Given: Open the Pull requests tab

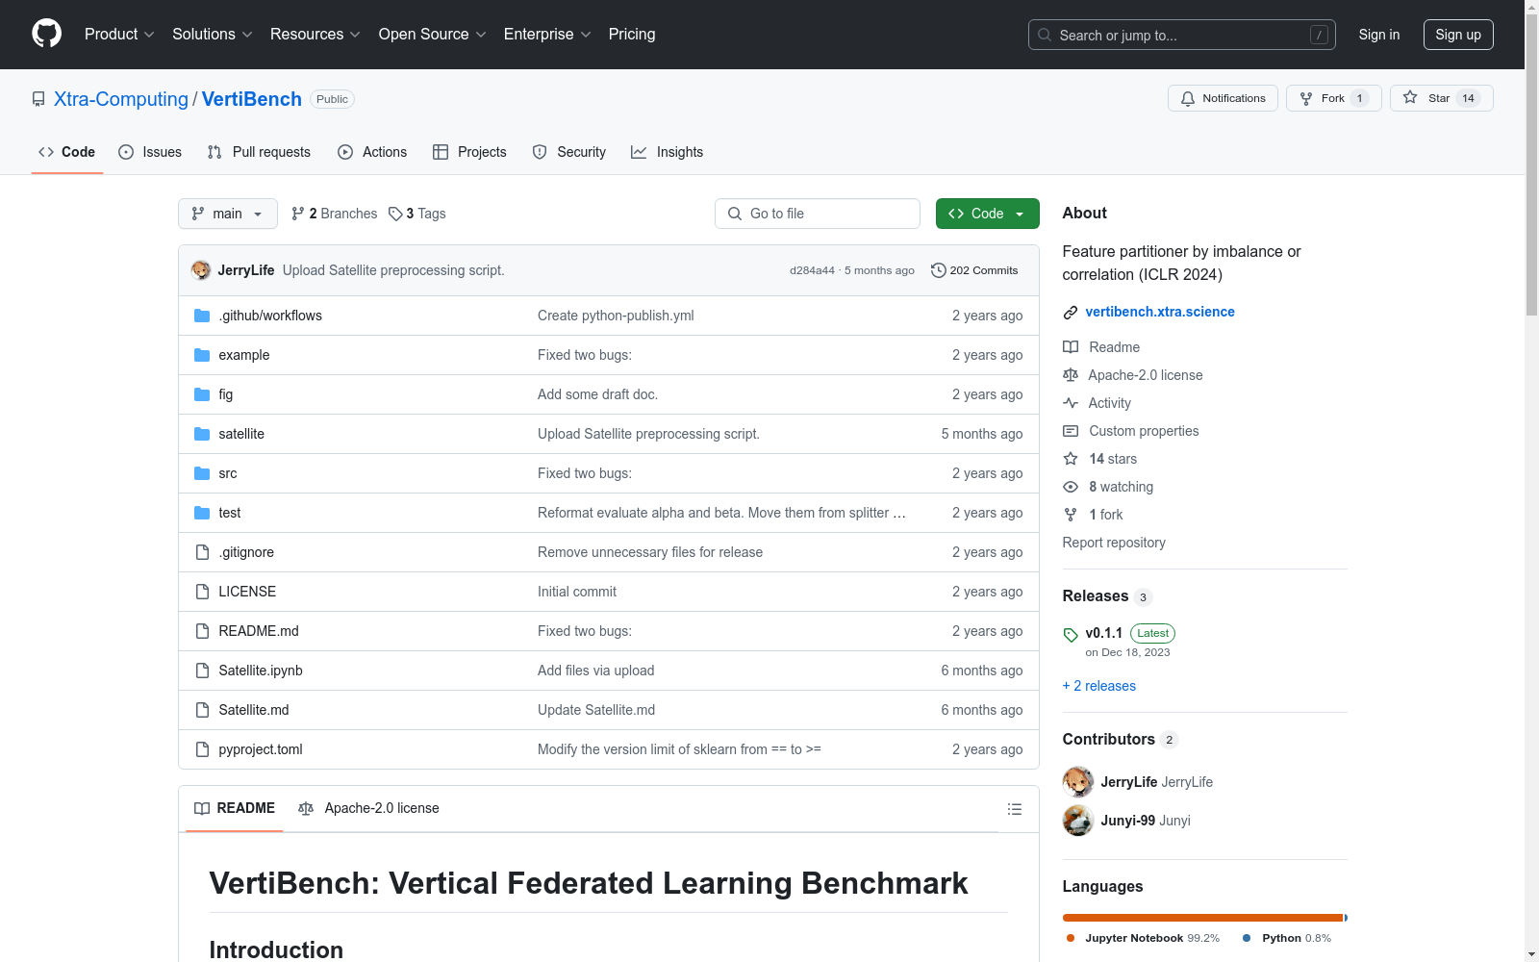Looking at the screenshot, I should (x=259, y=152).
